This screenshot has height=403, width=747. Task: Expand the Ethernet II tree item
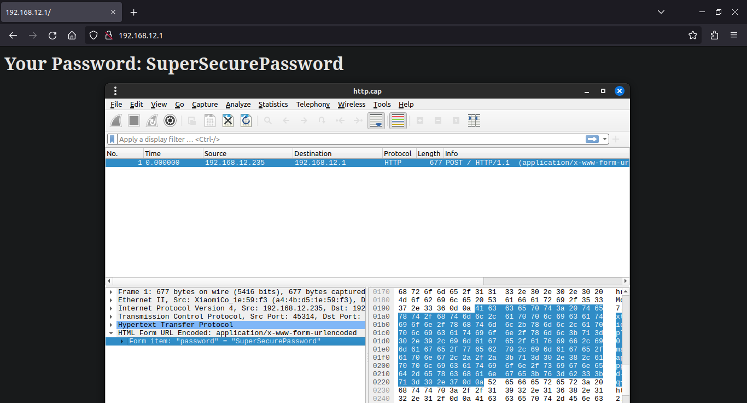point(111,300)
